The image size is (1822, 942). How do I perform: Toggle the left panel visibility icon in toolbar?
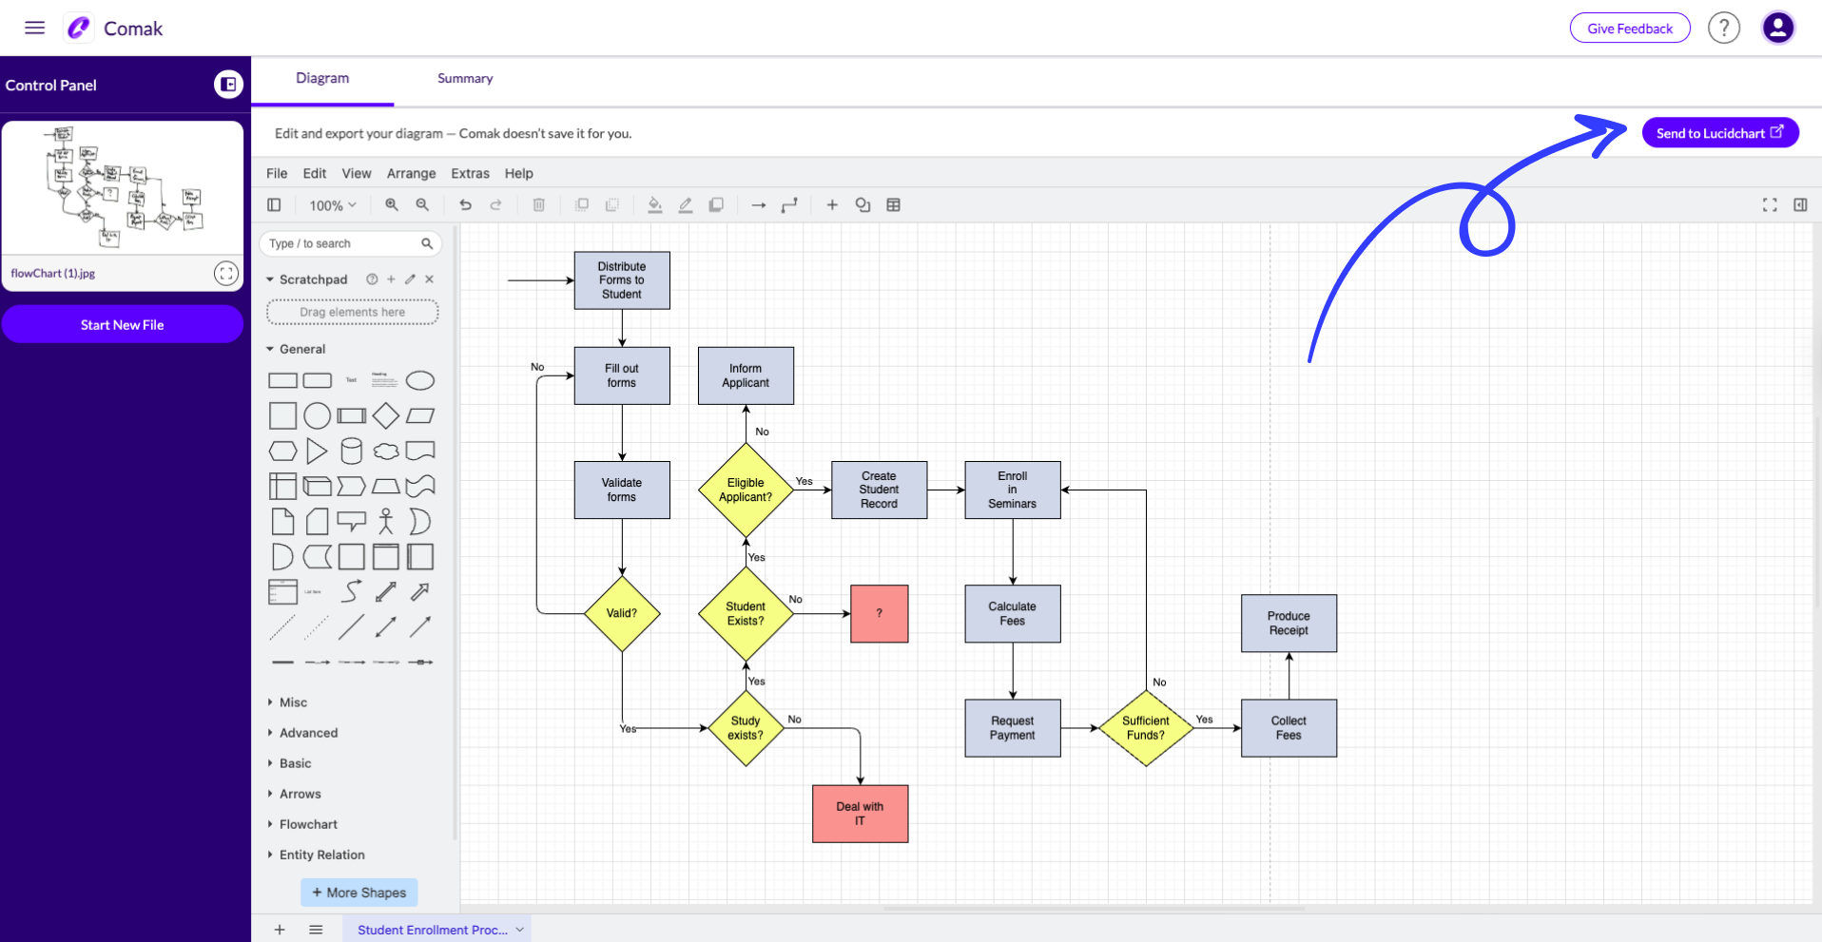(x=274, y=204)
